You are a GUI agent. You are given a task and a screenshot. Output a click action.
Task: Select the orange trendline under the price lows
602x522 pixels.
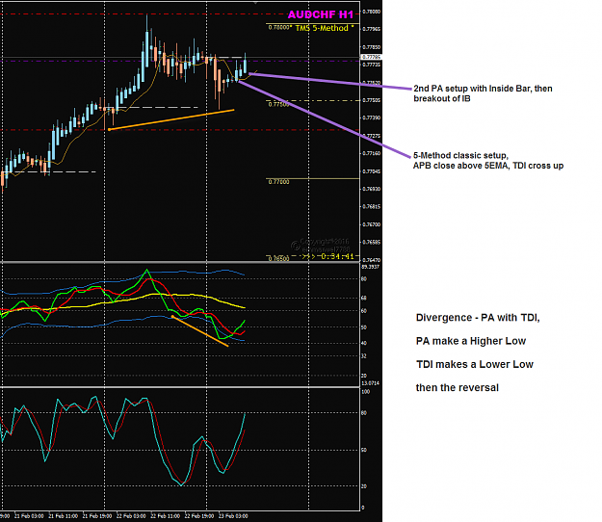coord(171,120)
